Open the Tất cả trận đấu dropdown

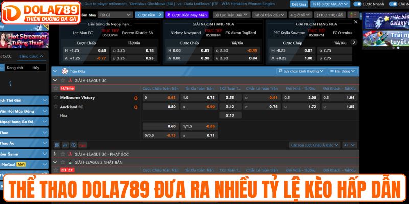pyautogui.click(x=269, y=15)
